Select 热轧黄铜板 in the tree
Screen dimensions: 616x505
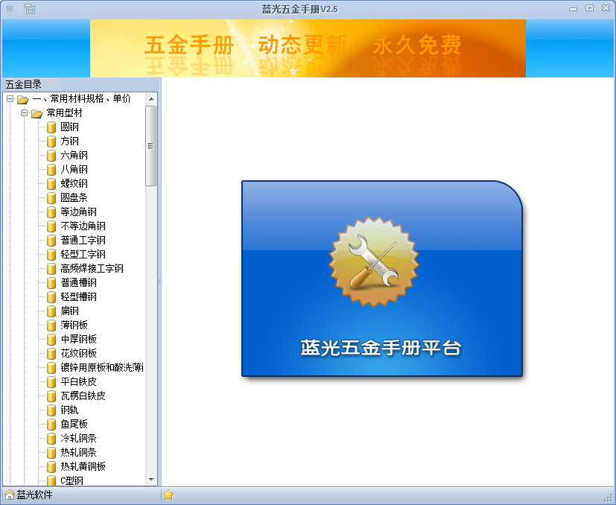tap(83, 466)
